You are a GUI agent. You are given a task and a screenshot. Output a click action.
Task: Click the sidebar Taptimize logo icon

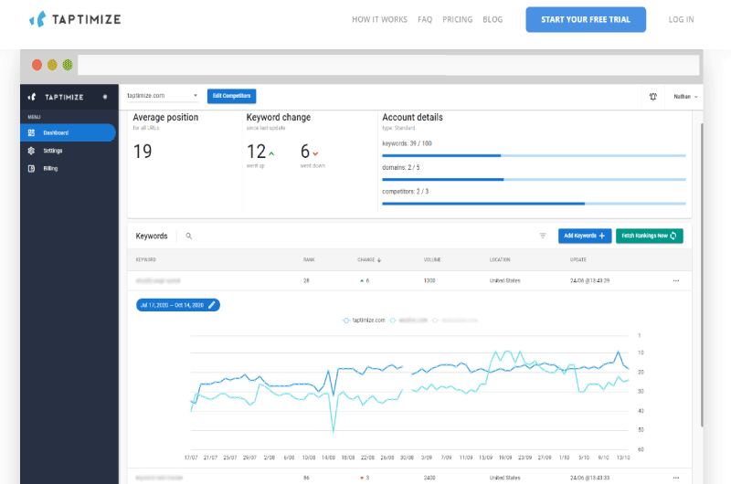32,97
